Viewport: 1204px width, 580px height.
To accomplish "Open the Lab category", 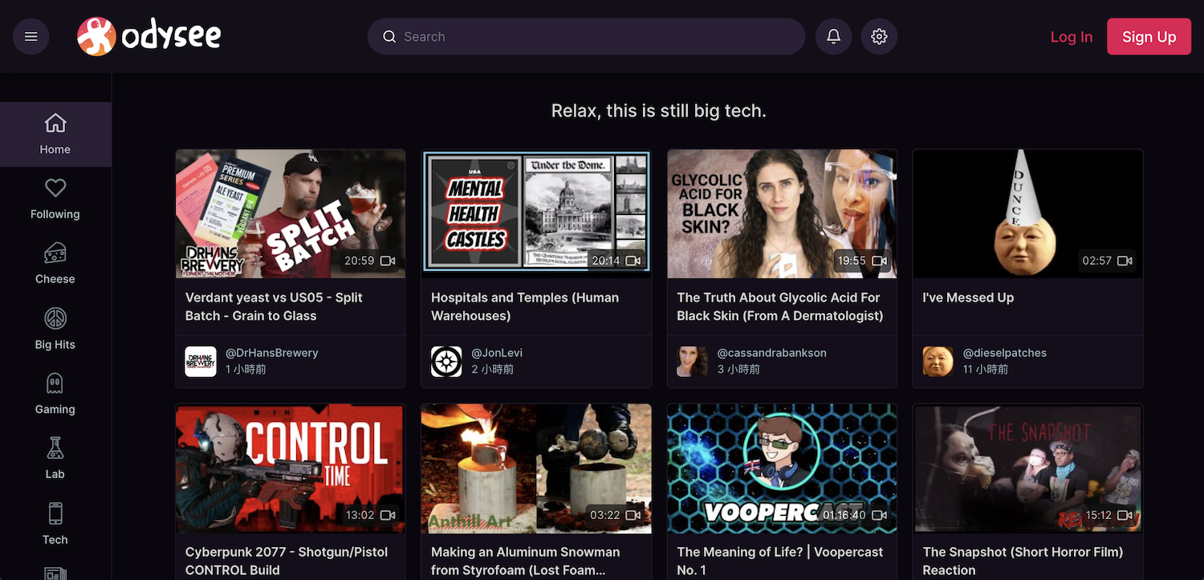I will 55,460.
